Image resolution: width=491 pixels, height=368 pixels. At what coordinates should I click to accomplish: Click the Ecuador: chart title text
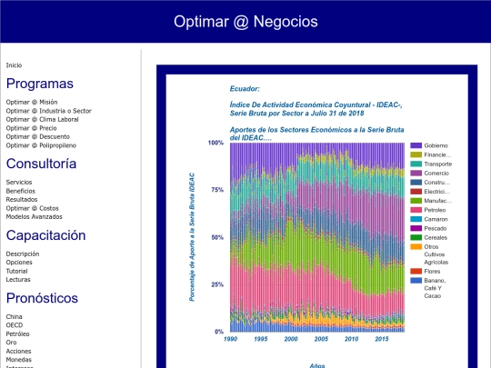pyautogui.click(x=245, y=89)
